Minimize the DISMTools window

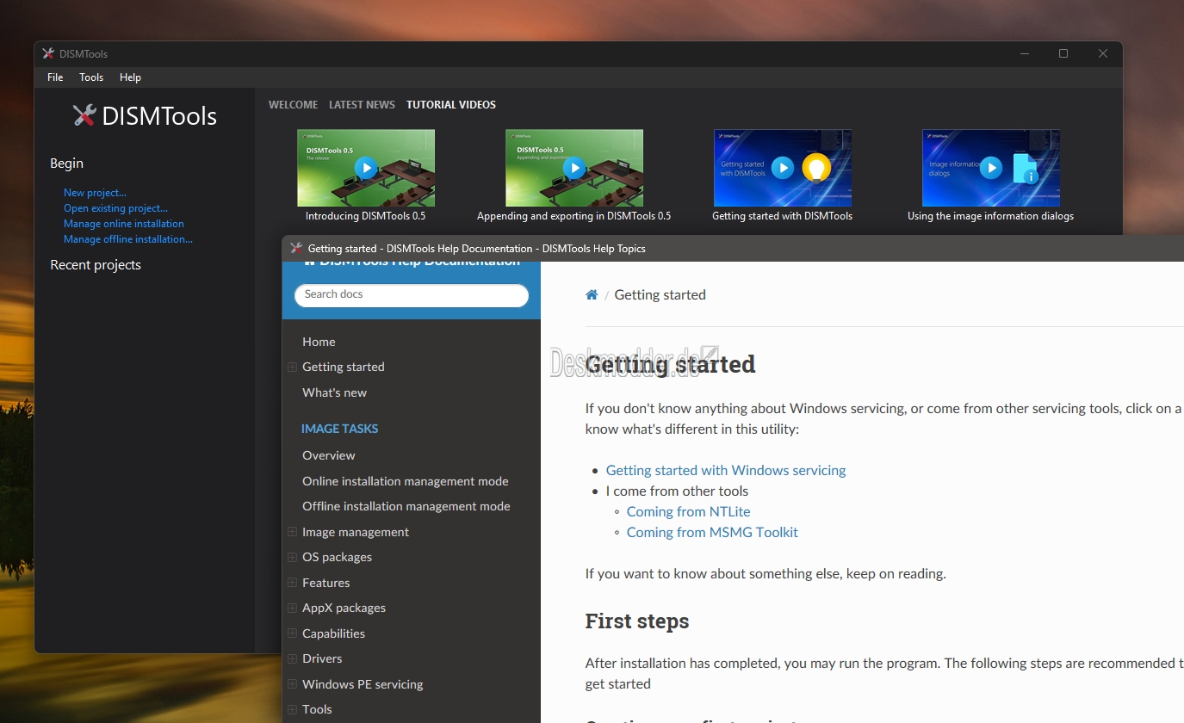(x=1024, y=53)
